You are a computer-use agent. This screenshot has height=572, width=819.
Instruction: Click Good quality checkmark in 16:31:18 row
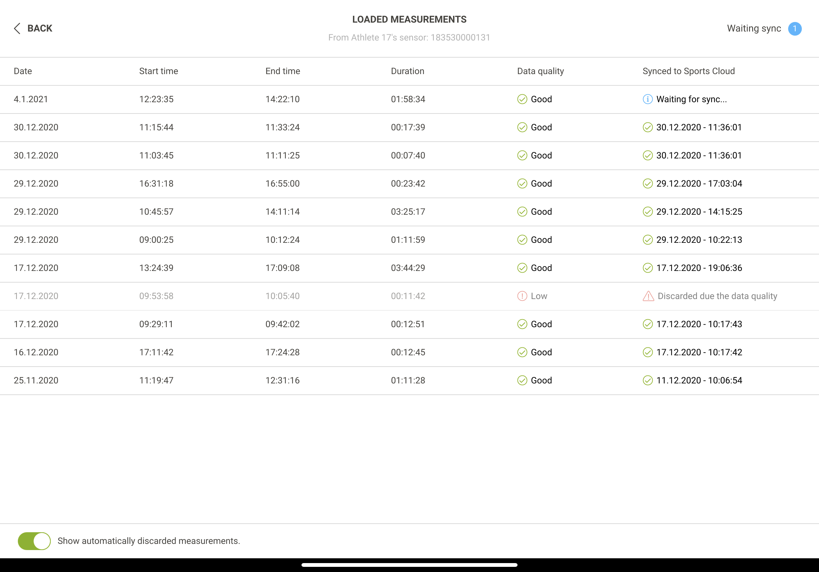point(522,184)
